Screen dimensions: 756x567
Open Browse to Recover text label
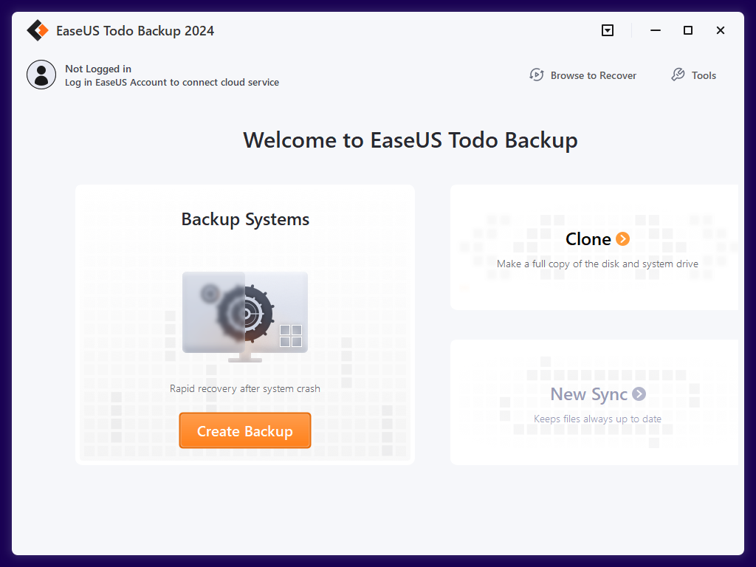[593, 75]
